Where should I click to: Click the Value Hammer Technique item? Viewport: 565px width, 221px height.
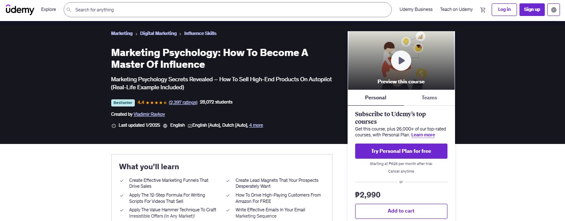(173, 213)
